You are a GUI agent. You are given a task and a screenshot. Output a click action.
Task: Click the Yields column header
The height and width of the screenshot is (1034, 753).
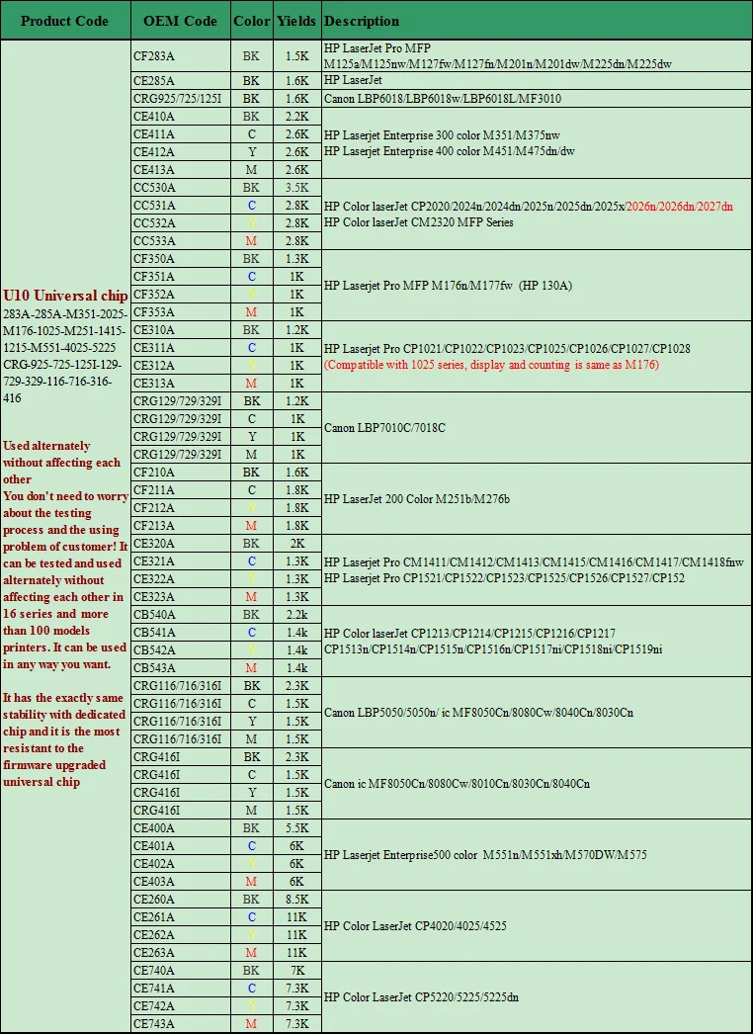pyautogui.click(x=296, y=21)
